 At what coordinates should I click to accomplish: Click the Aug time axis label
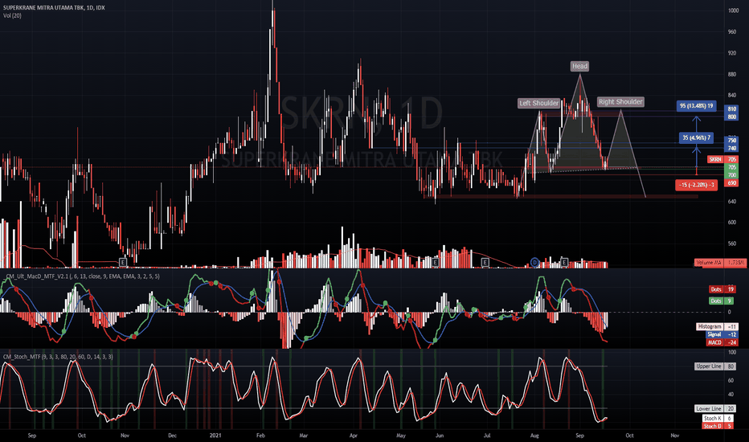pos(534,436)
